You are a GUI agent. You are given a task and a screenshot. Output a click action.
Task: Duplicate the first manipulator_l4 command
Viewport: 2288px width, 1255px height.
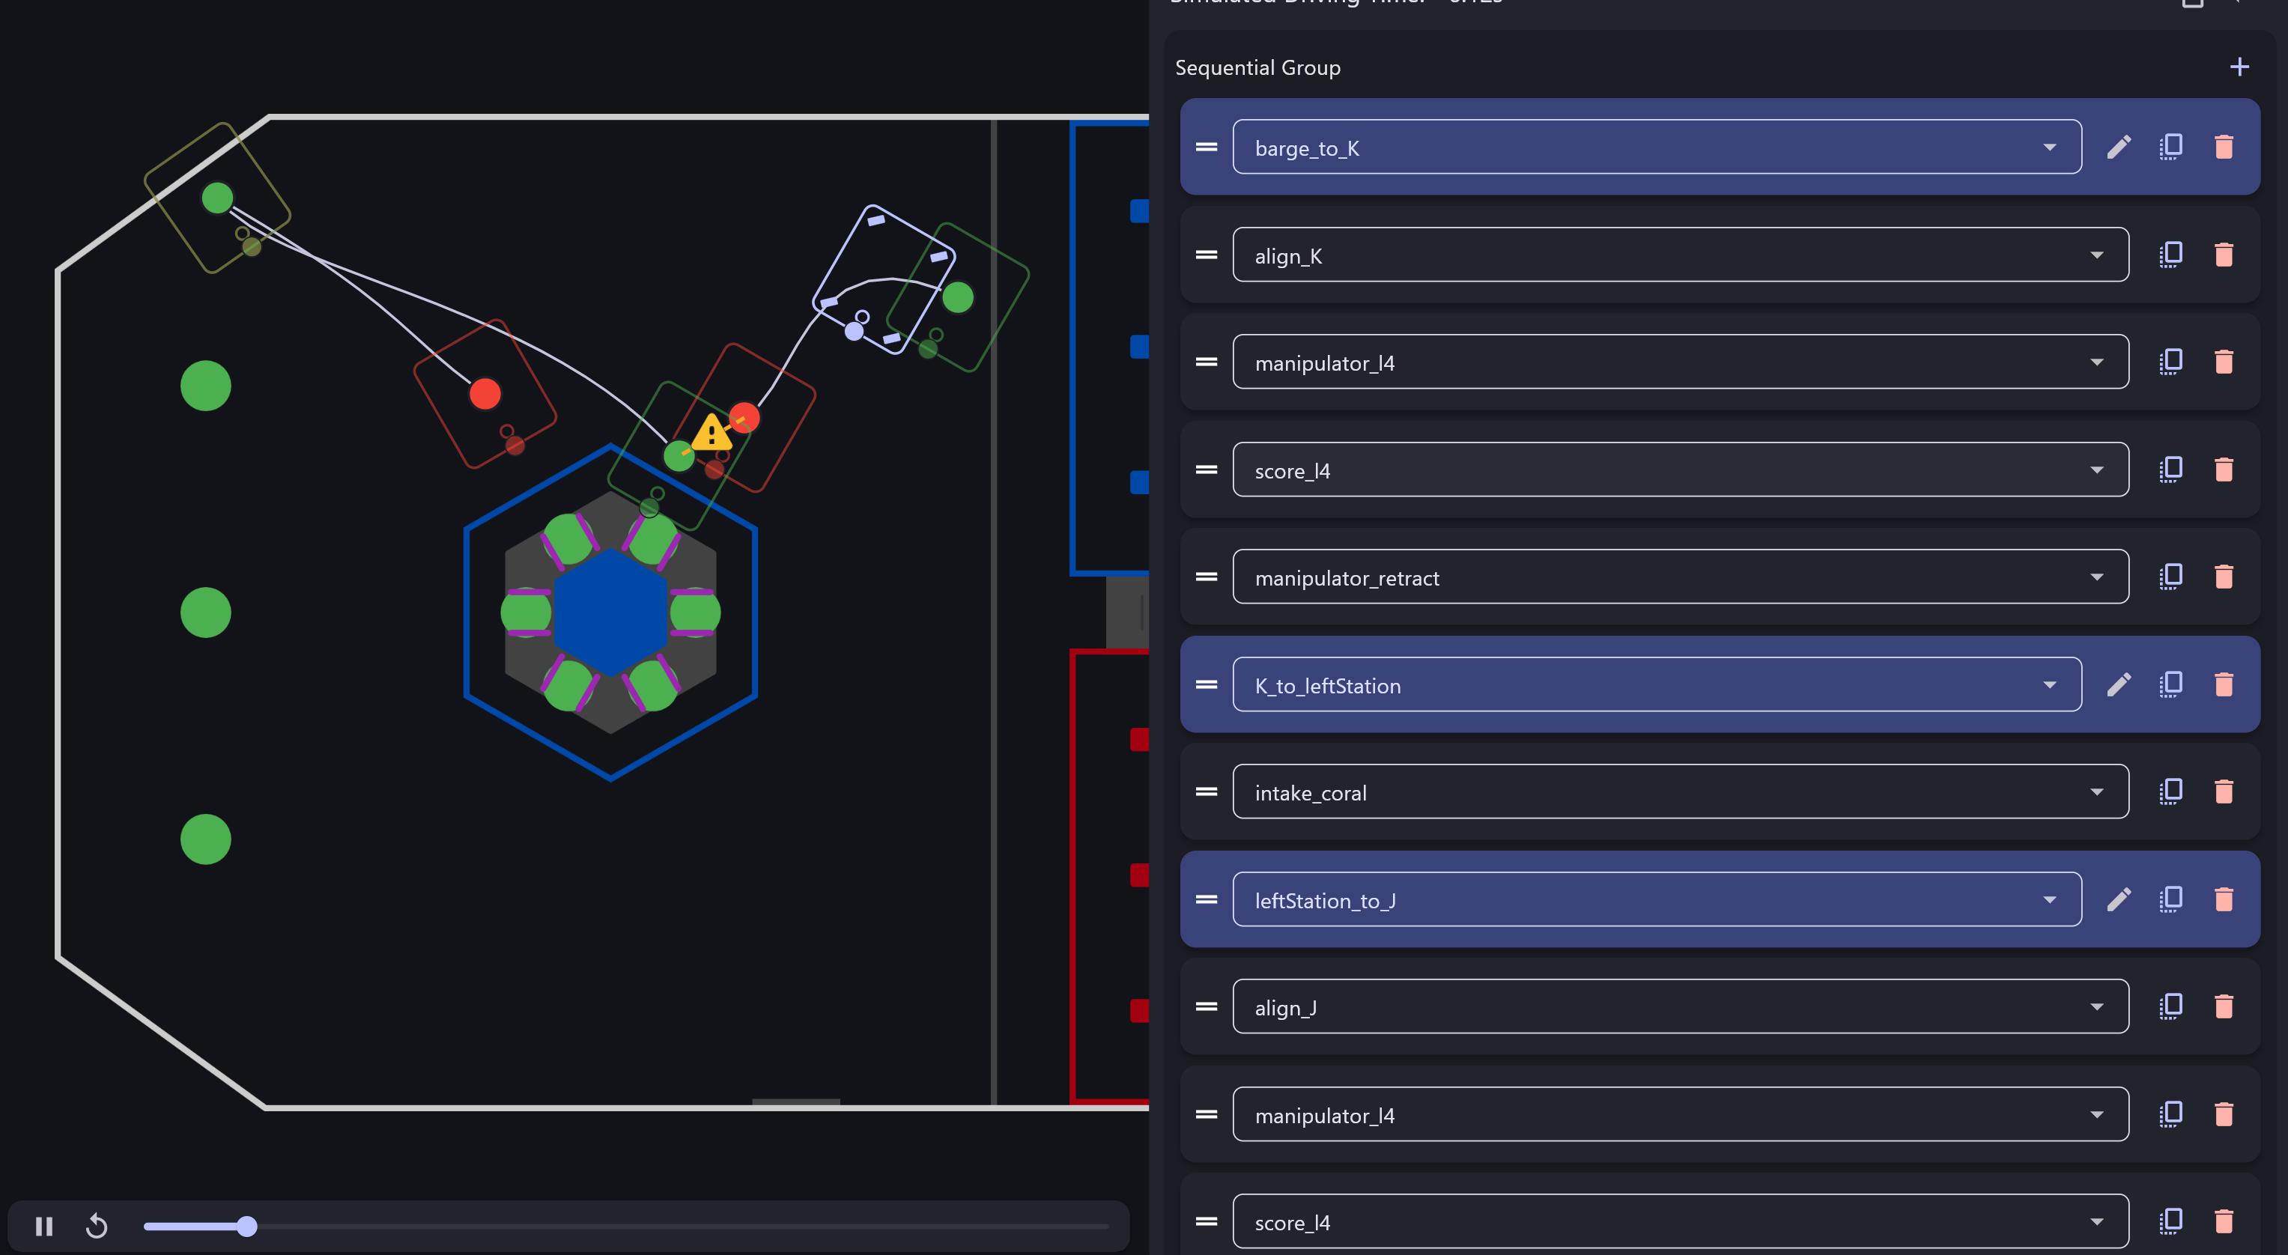(x=2170, y=362)
